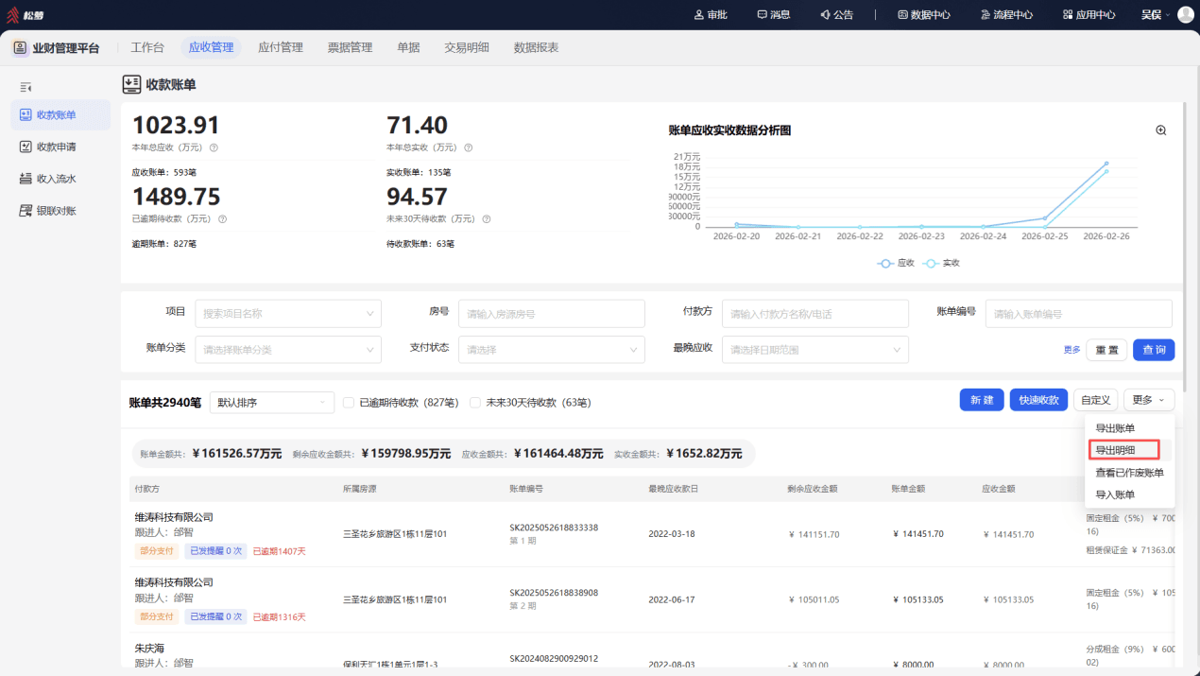
Task: Click the 2026-02-26 应收 data point
Action: tap(1106, 164)
